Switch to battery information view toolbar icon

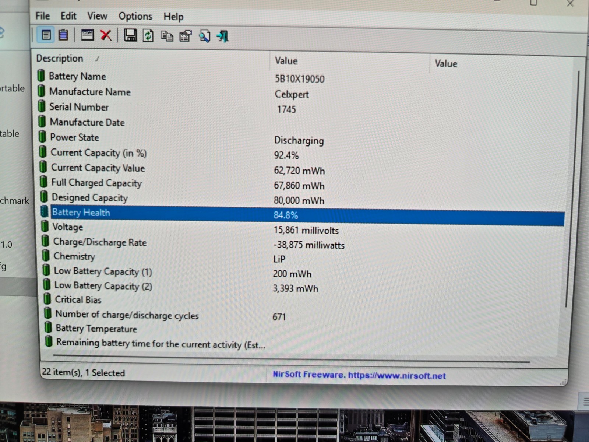tap(46, 35)
